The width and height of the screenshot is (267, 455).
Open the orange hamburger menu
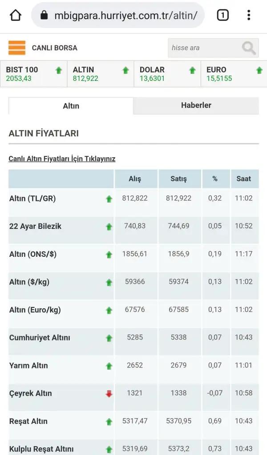(x=17, y=48)
